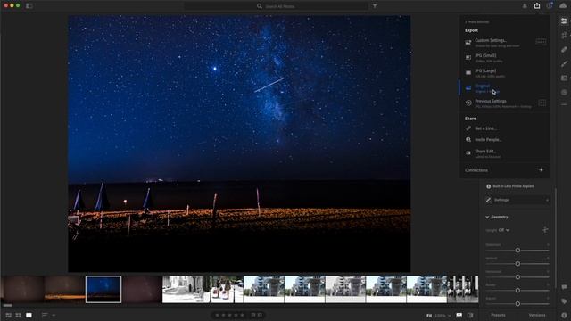The width and height of the screenshot is (571, 321).
Task: Export as JPG (Small)
Action: pyautogui.click(x=504, y=58)
